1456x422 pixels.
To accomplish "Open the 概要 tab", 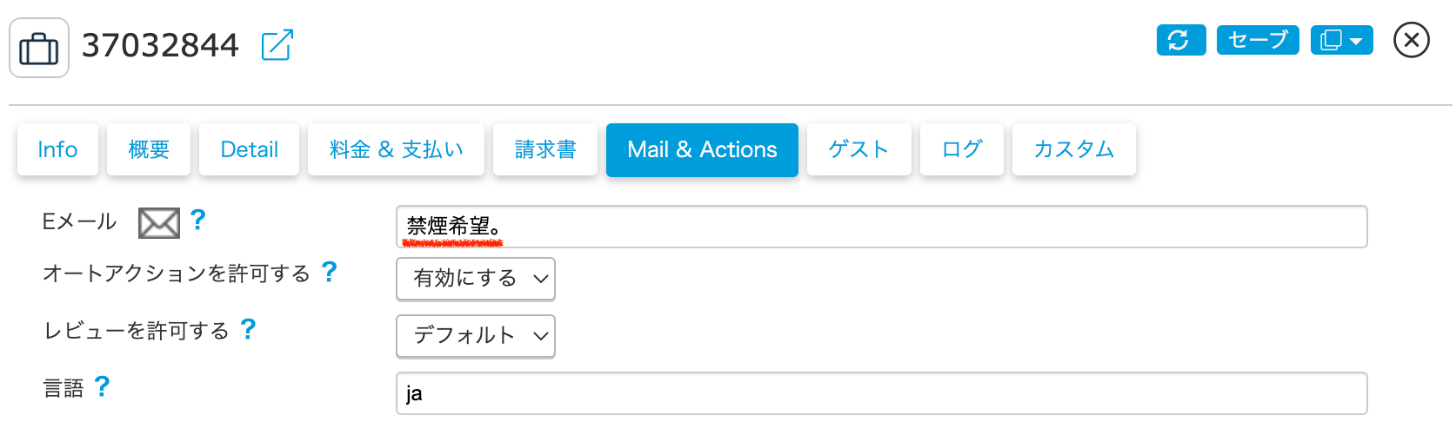I will (x=149, y=150).
